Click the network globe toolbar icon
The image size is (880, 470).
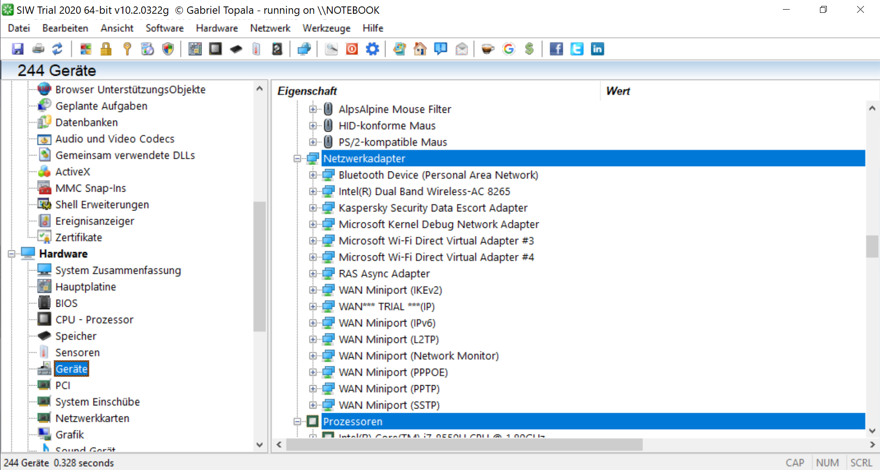(x=304, y=49)
